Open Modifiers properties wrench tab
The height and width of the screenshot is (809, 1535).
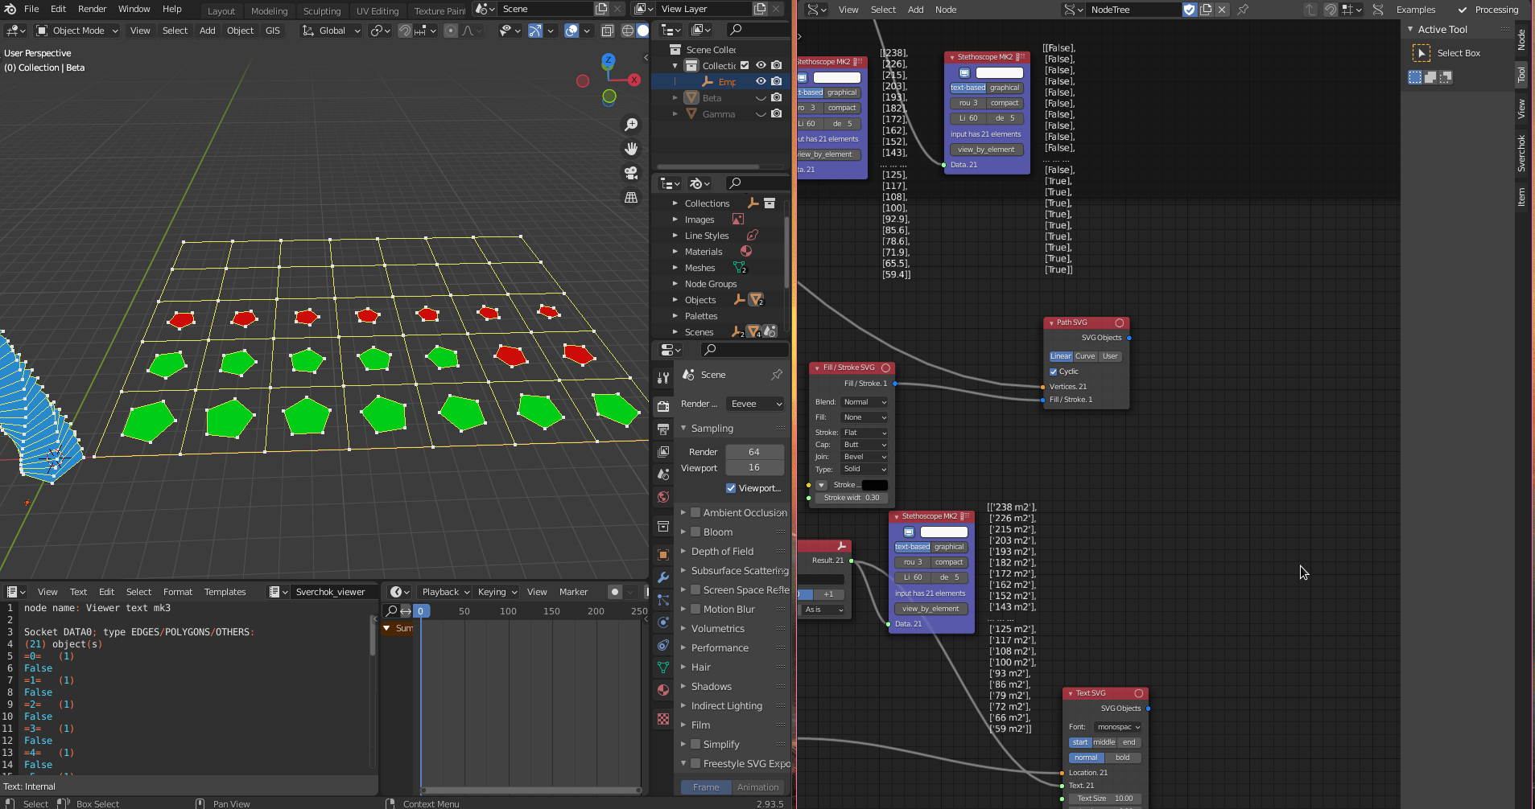tap(663, 577)
